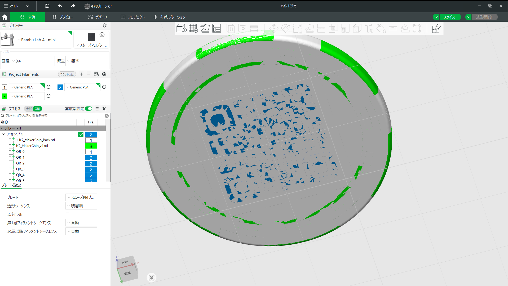Screen dimensions: 508x286
Task: Click the Add model cube icon
Action: click(182, 28)
